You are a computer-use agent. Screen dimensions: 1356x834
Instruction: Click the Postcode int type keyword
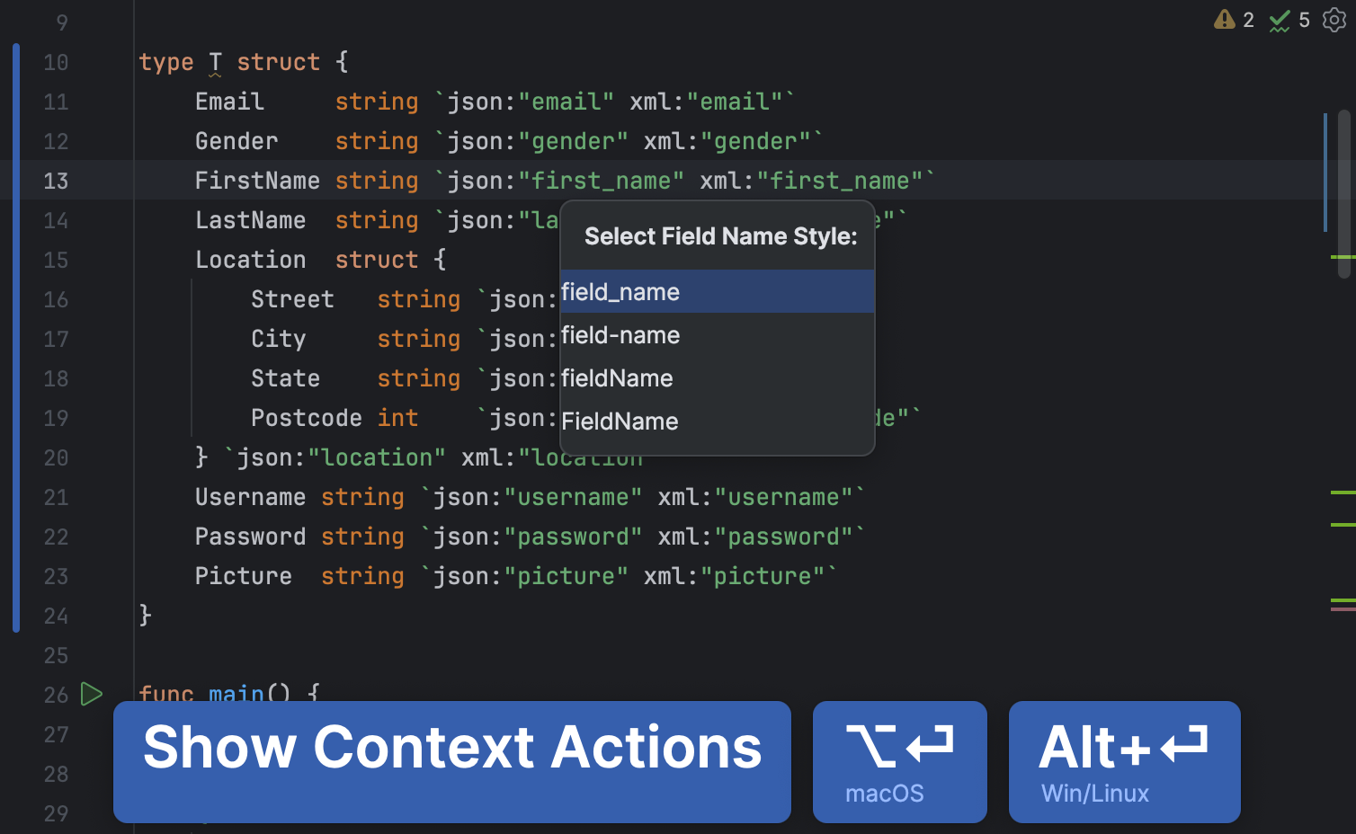click(398, 417)
